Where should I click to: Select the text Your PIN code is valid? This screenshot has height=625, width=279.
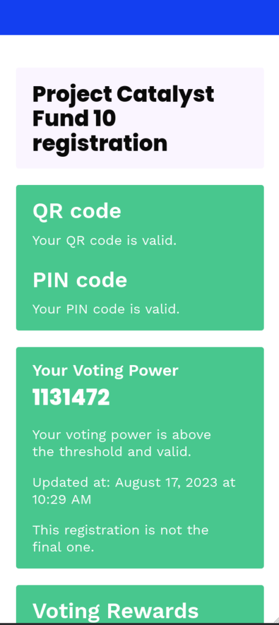(106, 309)
